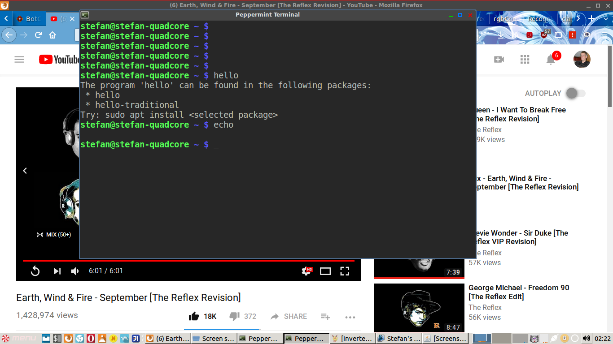
Task: Like the video with thumbs up
Action: (194, 317)
